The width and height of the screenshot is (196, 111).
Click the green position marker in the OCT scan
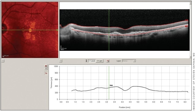pyautogui.click(x=109, y=30)
